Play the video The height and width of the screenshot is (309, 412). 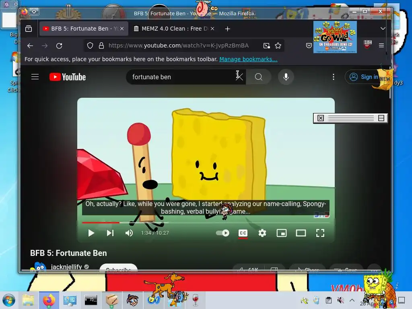tap(91, 233)
